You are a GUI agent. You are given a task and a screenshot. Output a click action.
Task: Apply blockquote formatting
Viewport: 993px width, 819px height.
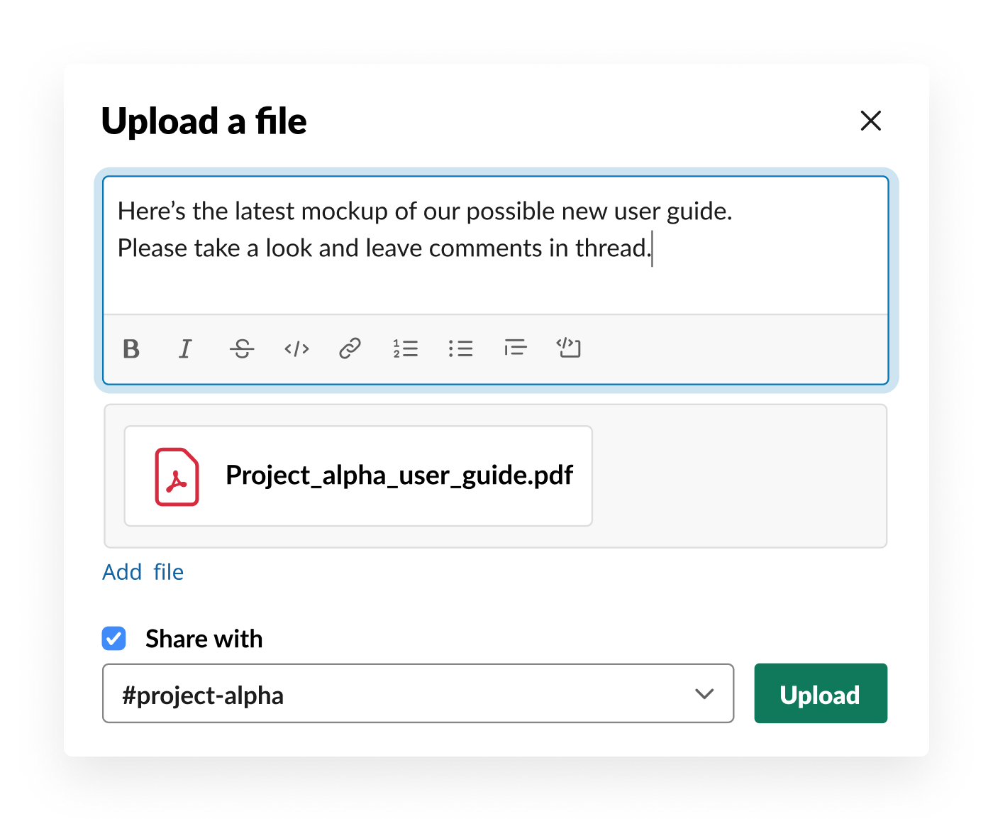tap(516, 348)
